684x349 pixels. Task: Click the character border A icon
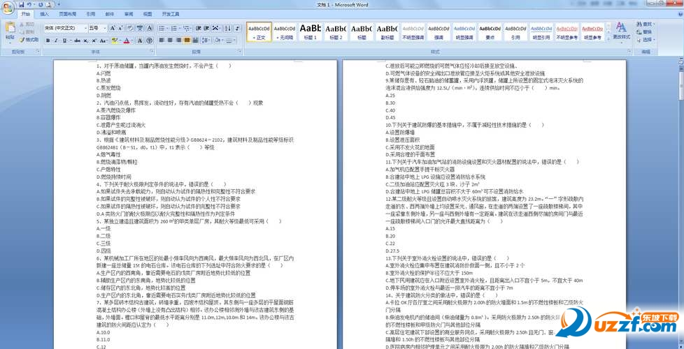tap(149, 29)
